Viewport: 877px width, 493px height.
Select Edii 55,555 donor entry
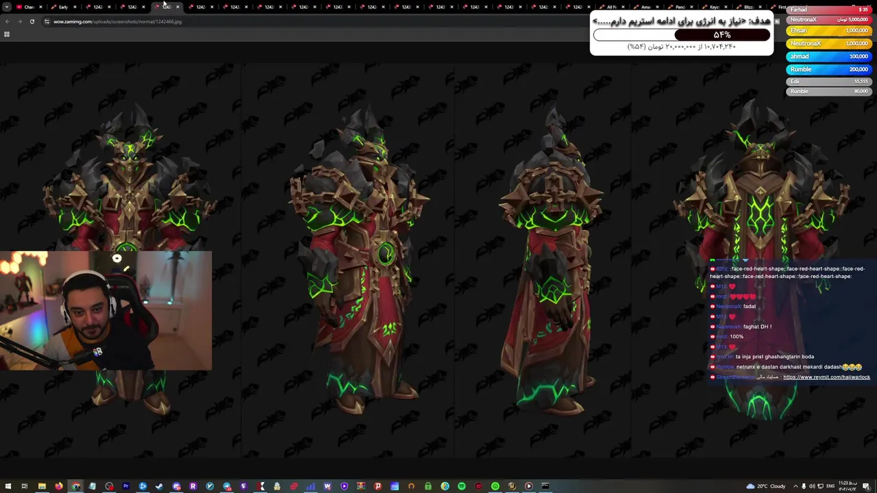pyautogui.click(x=828, y=81)
